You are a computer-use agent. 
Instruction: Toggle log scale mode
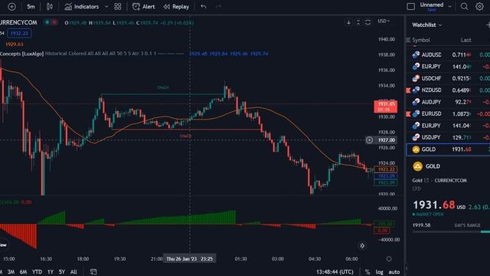380,272
